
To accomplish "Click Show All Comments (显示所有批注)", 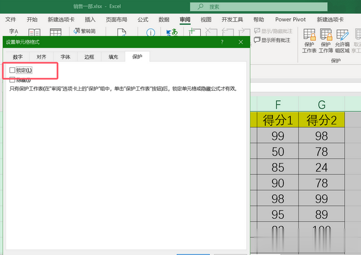I will [x=272, y=40].
